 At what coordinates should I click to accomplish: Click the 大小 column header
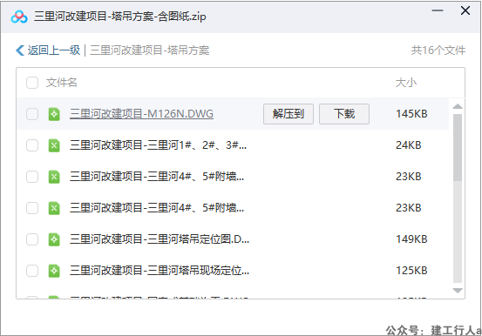coord(406,83)
